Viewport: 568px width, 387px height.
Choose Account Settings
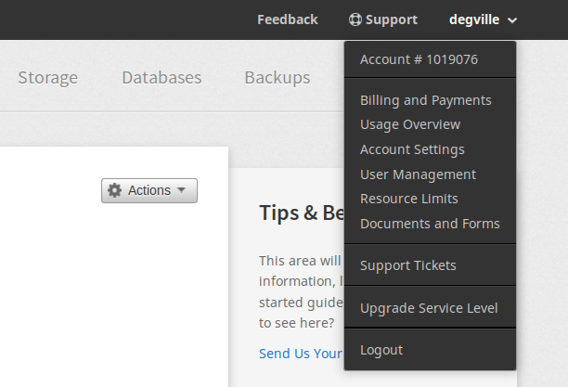point(412,149)
